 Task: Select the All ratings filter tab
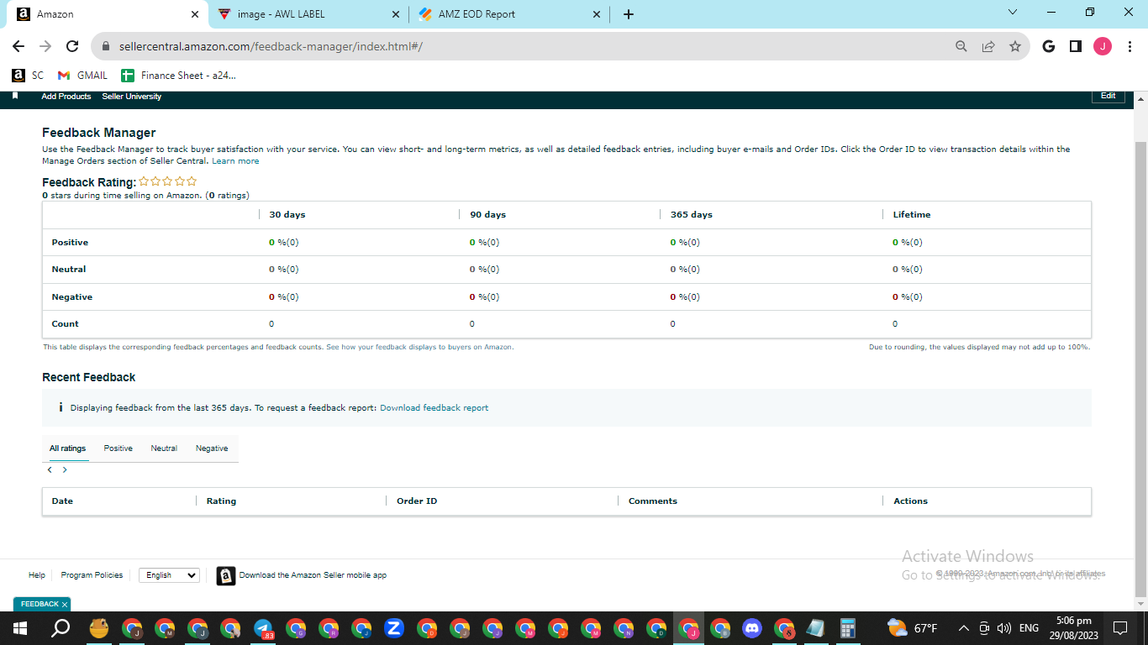[x=67, y=448]
